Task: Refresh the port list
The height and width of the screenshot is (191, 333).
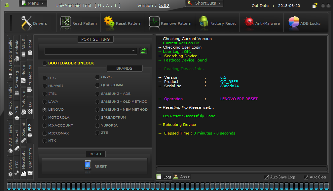Action: point(144,51)
